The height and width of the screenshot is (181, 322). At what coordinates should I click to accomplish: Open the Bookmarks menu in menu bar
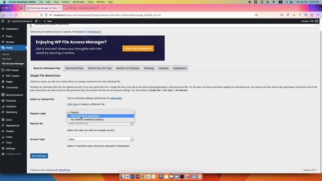pyautogui.click(x=78, y=2)
